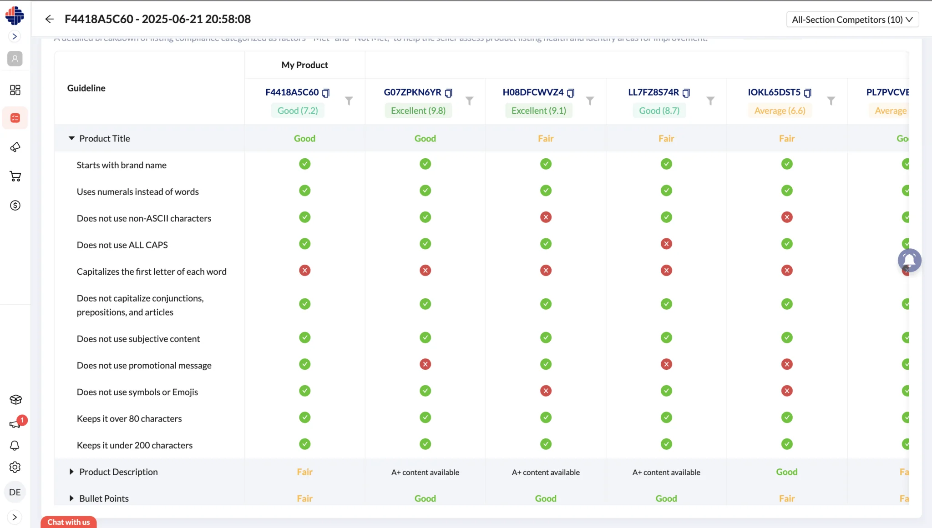The height and width of the screenshot is (528, 932).
Task: Open the dollar sign pricing sidebar icon
Action: 15,206
